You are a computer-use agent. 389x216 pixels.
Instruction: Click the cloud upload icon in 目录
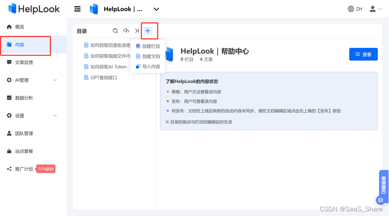tap(126, 31)
